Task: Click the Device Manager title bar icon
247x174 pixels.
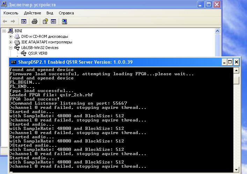Action: [4, 4]
